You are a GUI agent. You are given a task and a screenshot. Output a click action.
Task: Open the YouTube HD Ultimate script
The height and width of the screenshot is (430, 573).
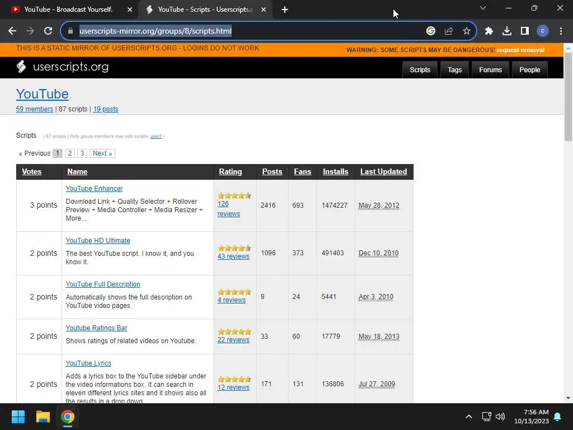click(98, 241)
